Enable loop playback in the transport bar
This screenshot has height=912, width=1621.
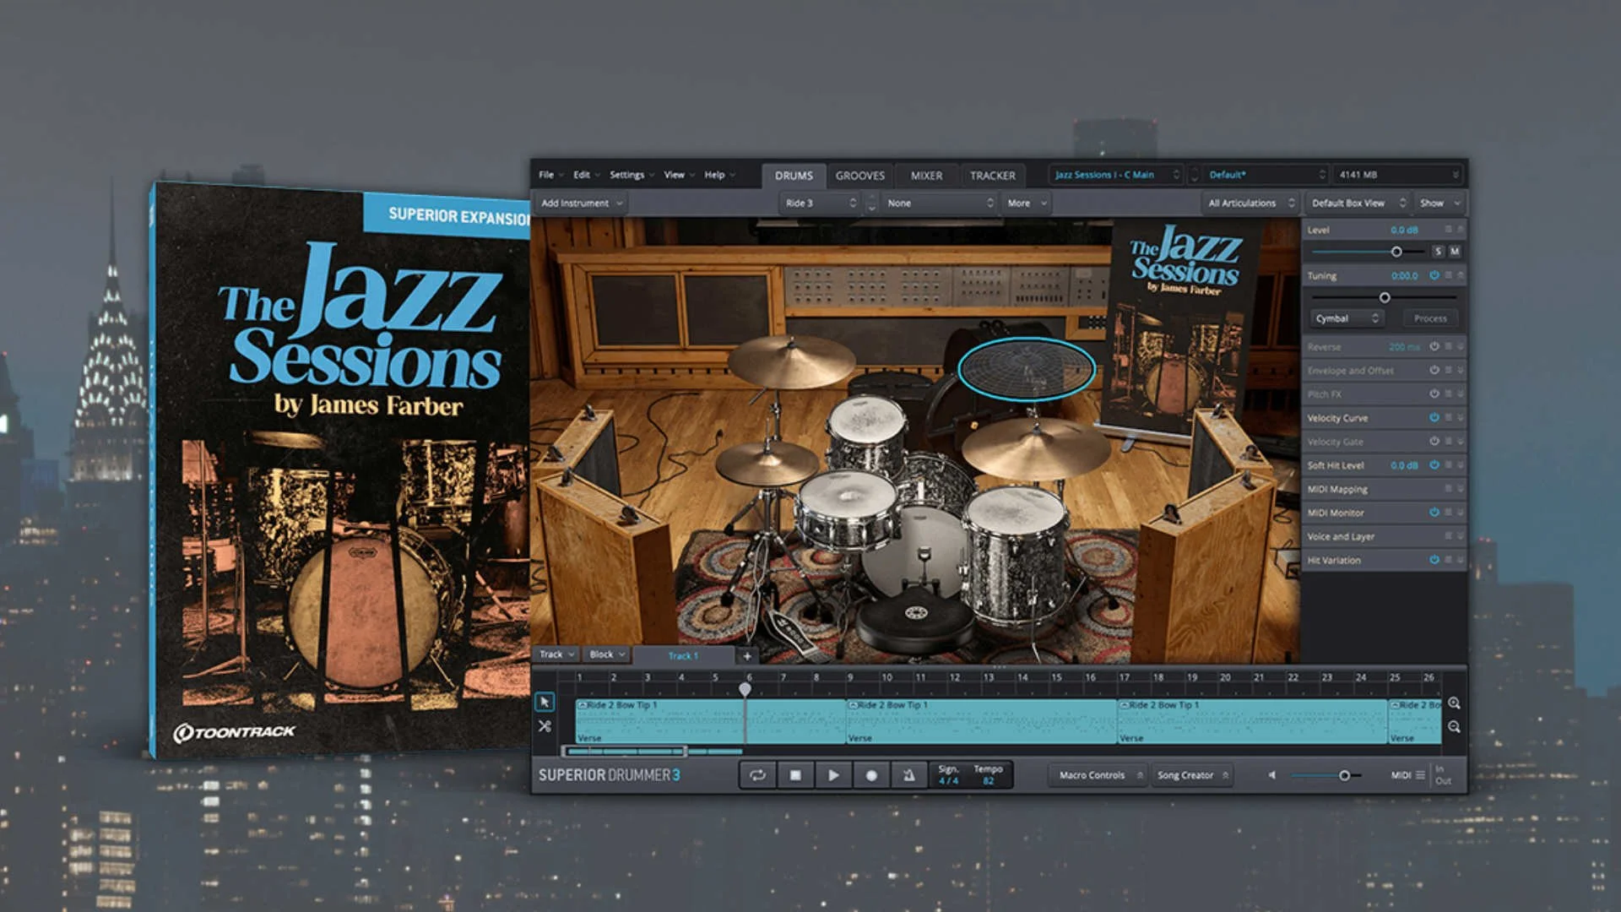pyautogui.click(x=757, y=774)
